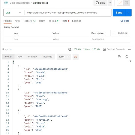The width and height of the screenshot is (135, 135).
Task: Select the Visualize view tab
Action: [47, 57]
